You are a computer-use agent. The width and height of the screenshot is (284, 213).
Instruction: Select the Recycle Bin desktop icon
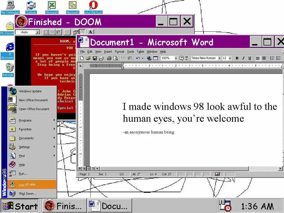(8, 70)
